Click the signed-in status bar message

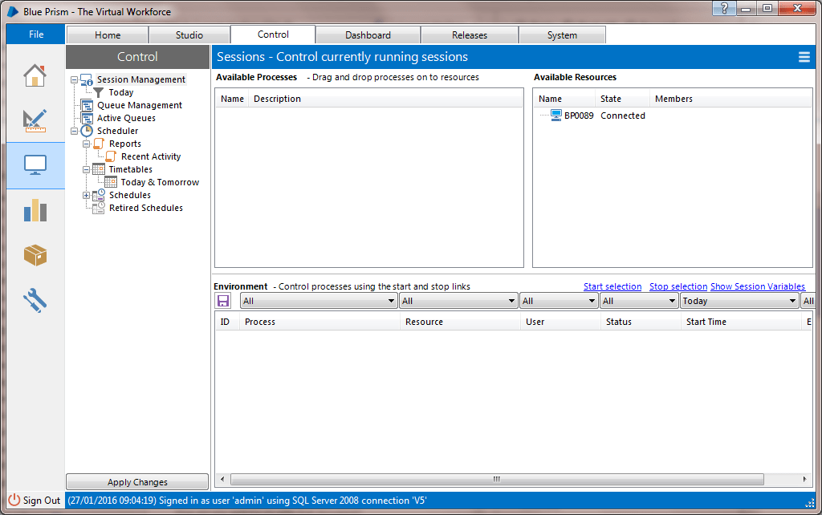pos(247,501)
